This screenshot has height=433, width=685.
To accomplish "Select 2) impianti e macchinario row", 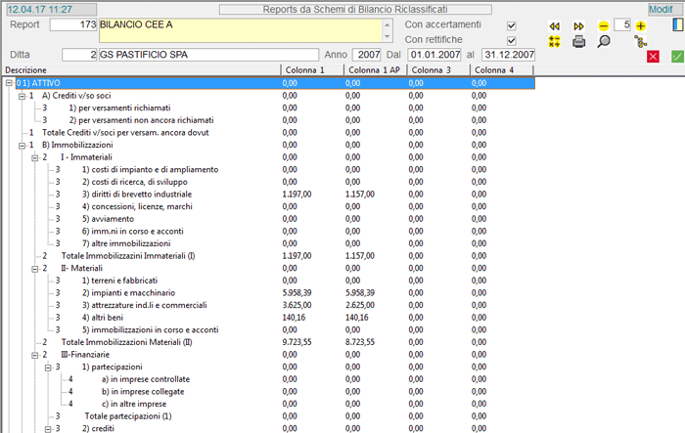I will (x=128, y=292).
